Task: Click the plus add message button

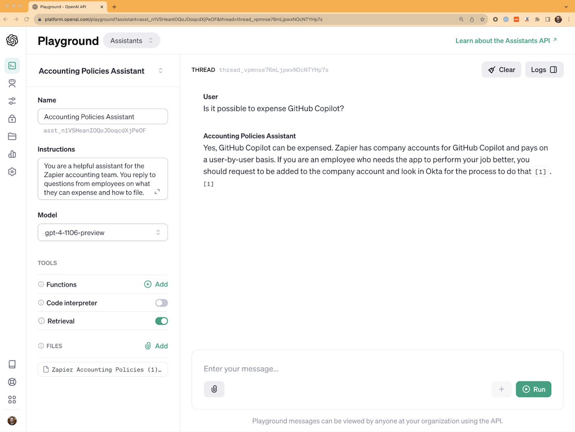Action: tap(501, 389)
